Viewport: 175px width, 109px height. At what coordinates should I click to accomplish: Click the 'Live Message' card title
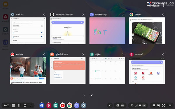click(x=101, y=15)
